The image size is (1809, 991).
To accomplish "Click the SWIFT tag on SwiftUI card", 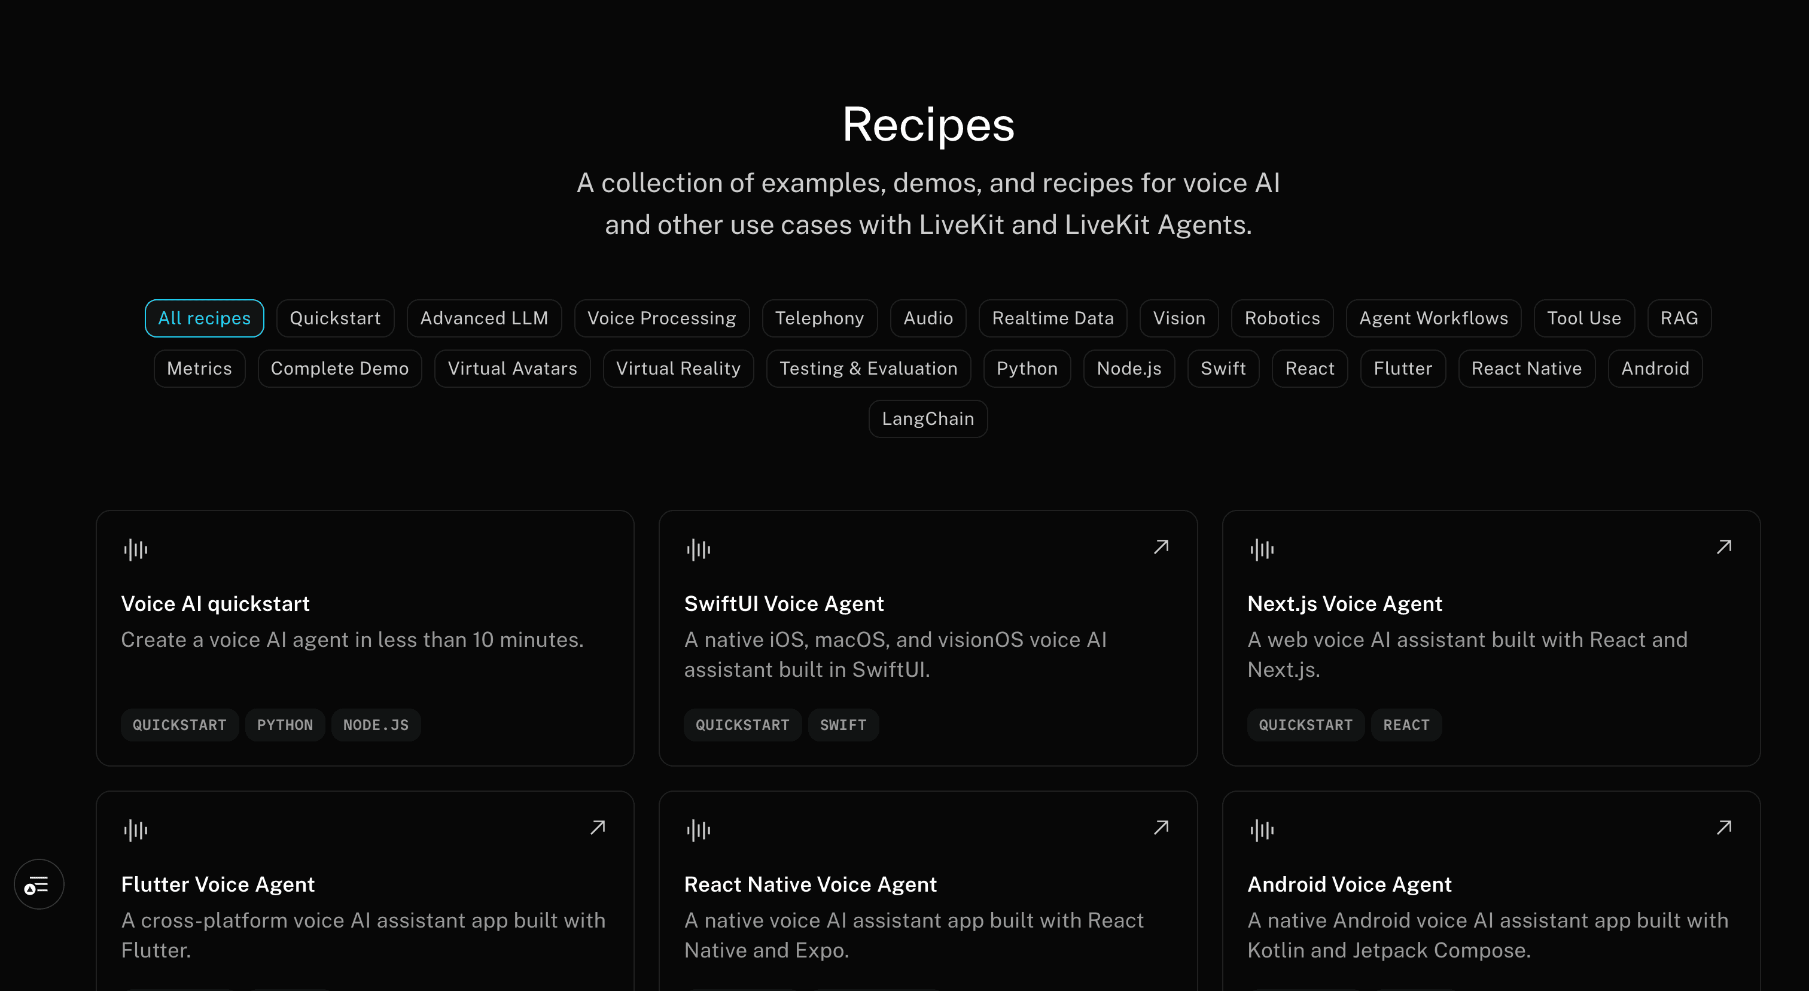I will point(843,725).
